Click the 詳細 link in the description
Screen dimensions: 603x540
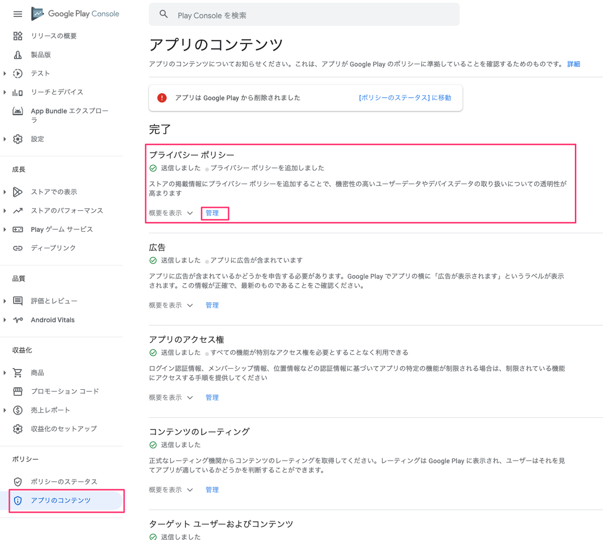coord(574,64)
